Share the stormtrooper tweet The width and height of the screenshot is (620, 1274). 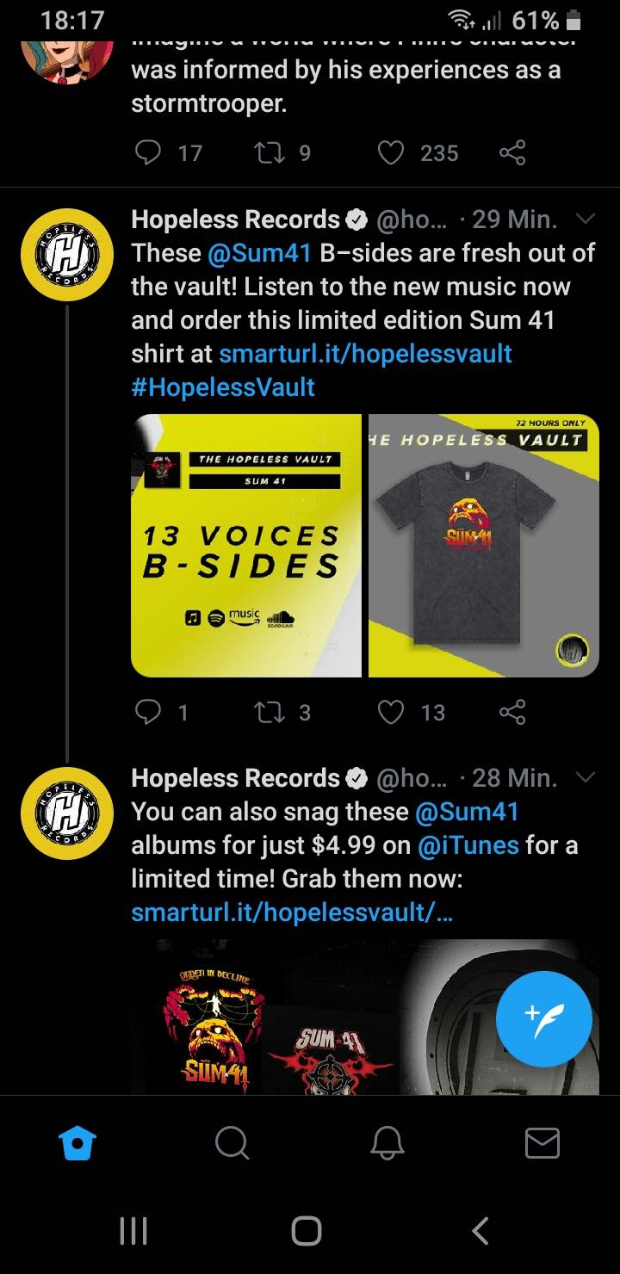pos(512,152)
